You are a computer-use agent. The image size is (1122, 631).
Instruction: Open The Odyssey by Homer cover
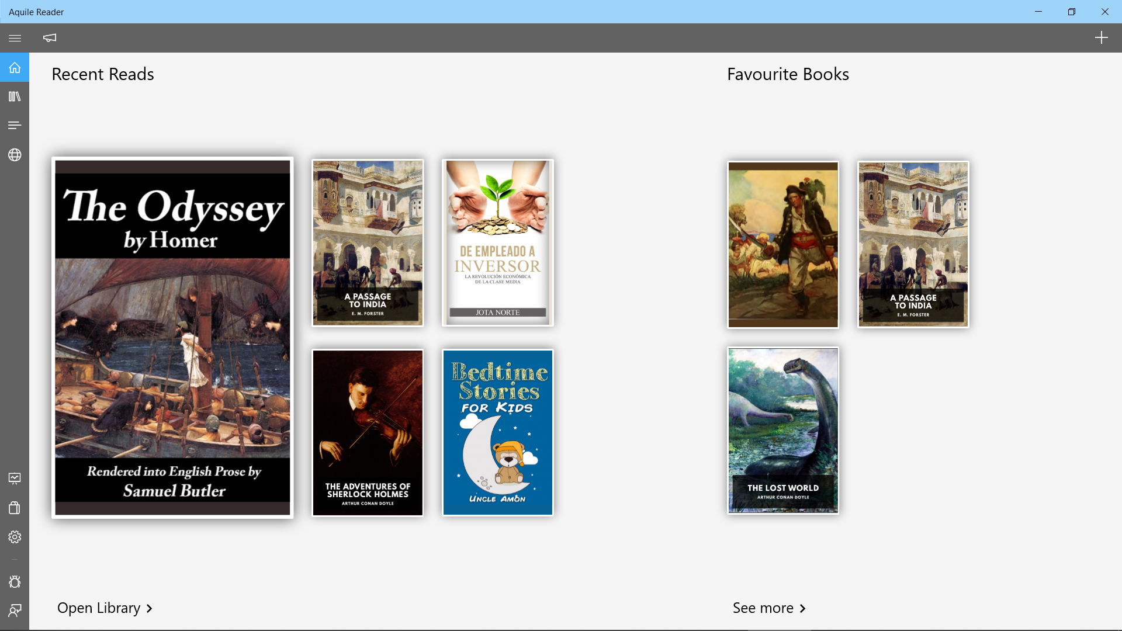(172, 338)
